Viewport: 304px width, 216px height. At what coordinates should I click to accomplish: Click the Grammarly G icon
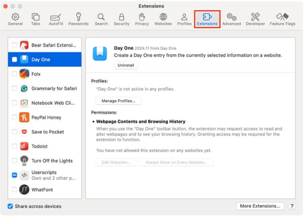(x=24, y=88)
